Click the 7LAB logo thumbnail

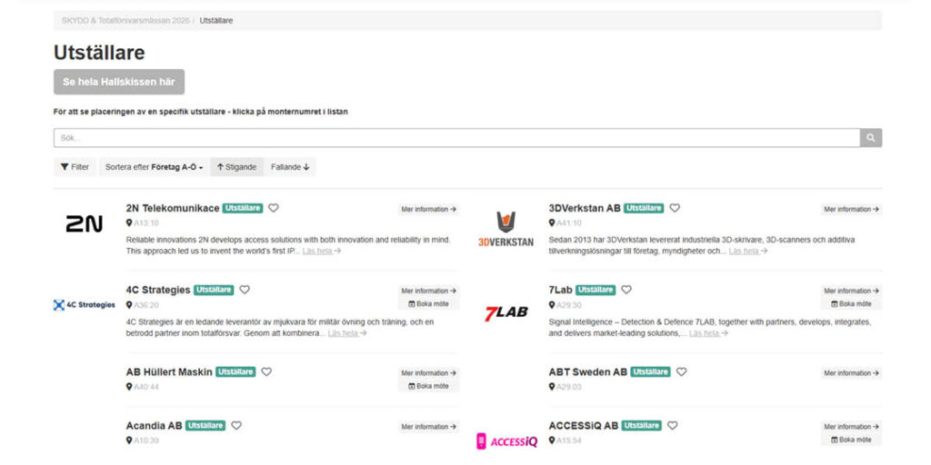click(x=506, y=312)
